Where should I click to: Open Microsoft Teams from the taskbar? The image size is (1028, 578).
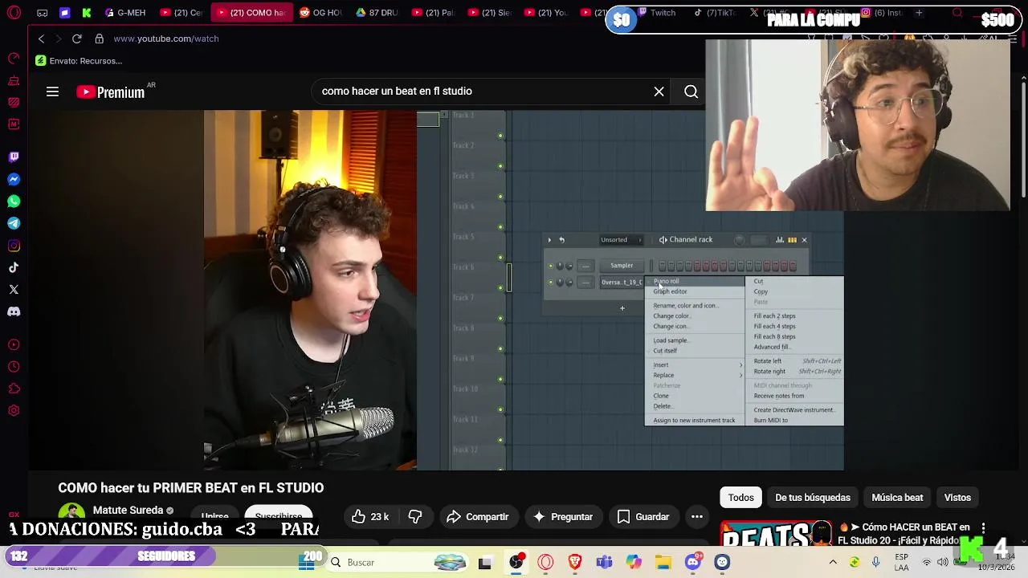pos(604,562)
